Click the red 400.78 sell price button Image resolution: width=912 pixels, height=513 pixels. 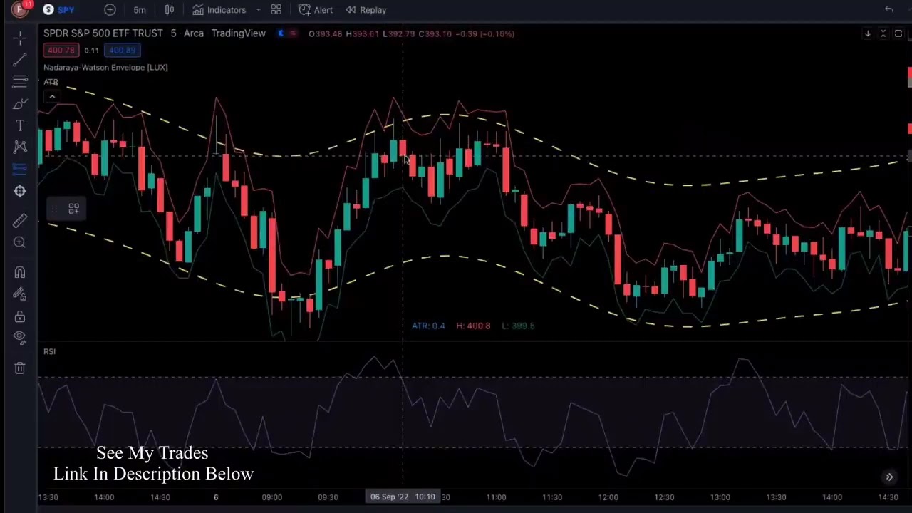[x=61, y=51]
